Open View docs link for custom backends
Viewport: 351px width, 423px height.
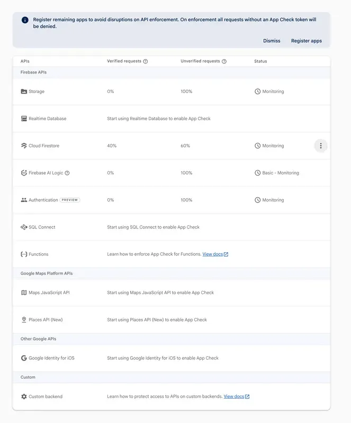pyautogui.click(x=233, y=397)
